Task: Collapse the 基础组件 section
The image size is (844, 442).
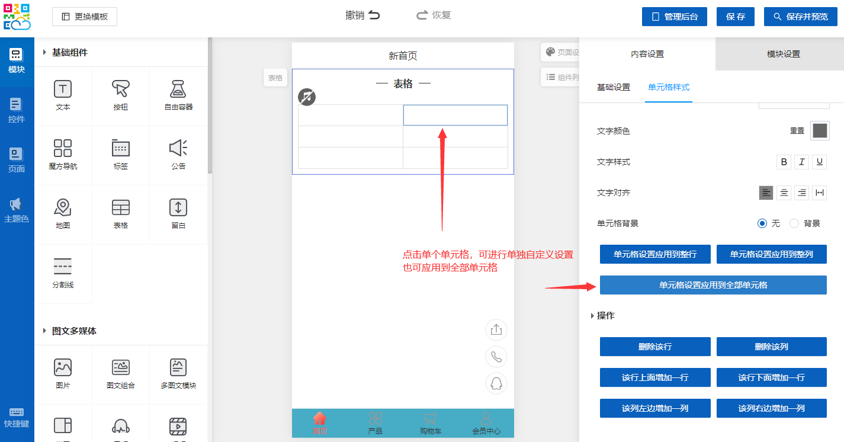Action: (44, 53)
